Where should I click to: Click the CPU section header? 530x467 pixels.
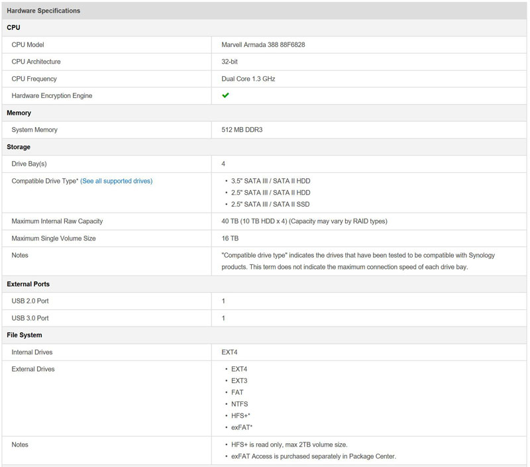[14, 28]
